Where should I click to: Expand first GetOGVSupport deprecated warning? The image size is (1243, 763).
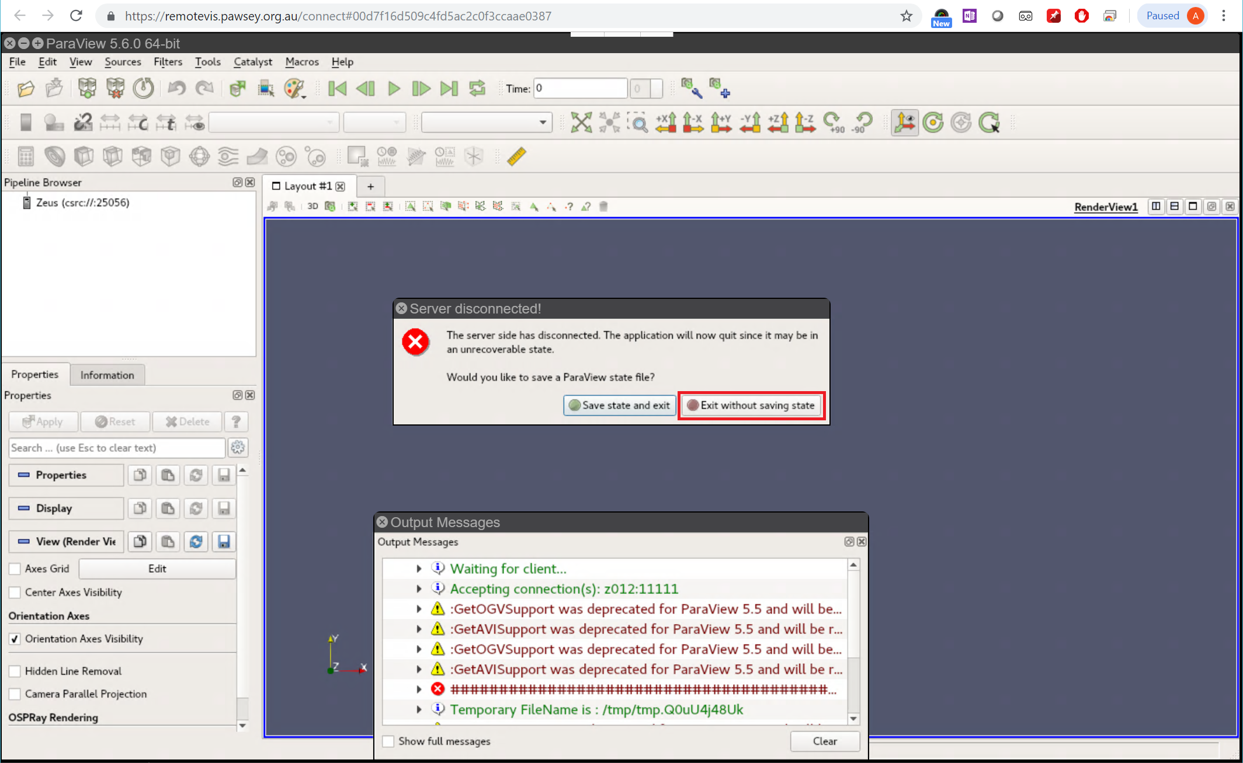(419, 609)
